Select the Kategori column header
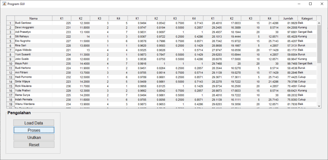Viewport: 328px width, 160px height. coord(307,18)
